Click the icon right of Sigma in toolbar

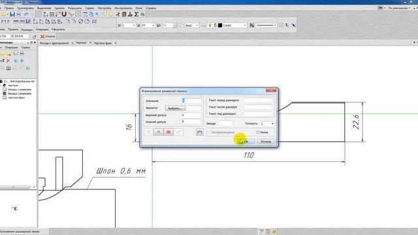142,14
